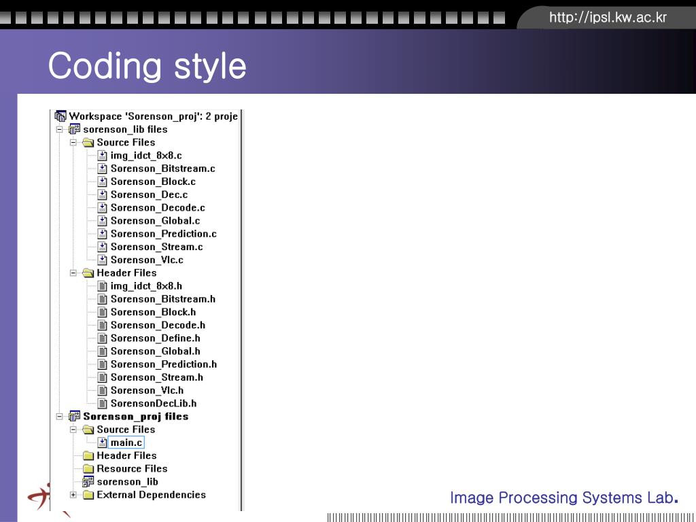Collapse Source Files under sorenson_lib files
Image resolution: width=696 pixels, height=522 pixels.
(x=73, y=143)
